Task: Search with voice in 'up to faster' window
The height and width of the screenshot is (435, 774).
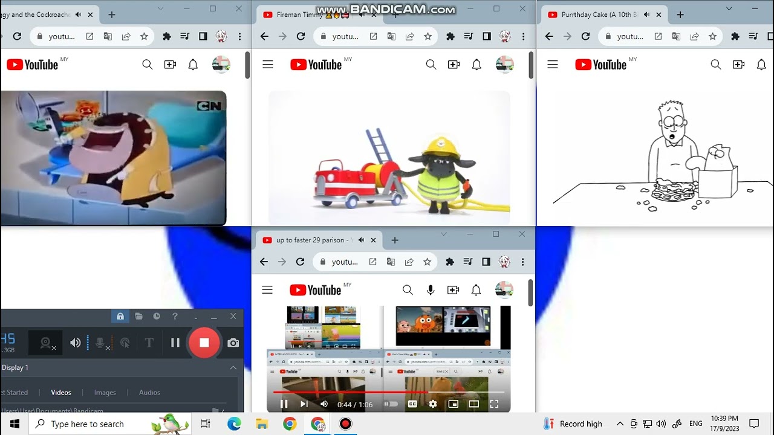Action: (x=431, y=290)
